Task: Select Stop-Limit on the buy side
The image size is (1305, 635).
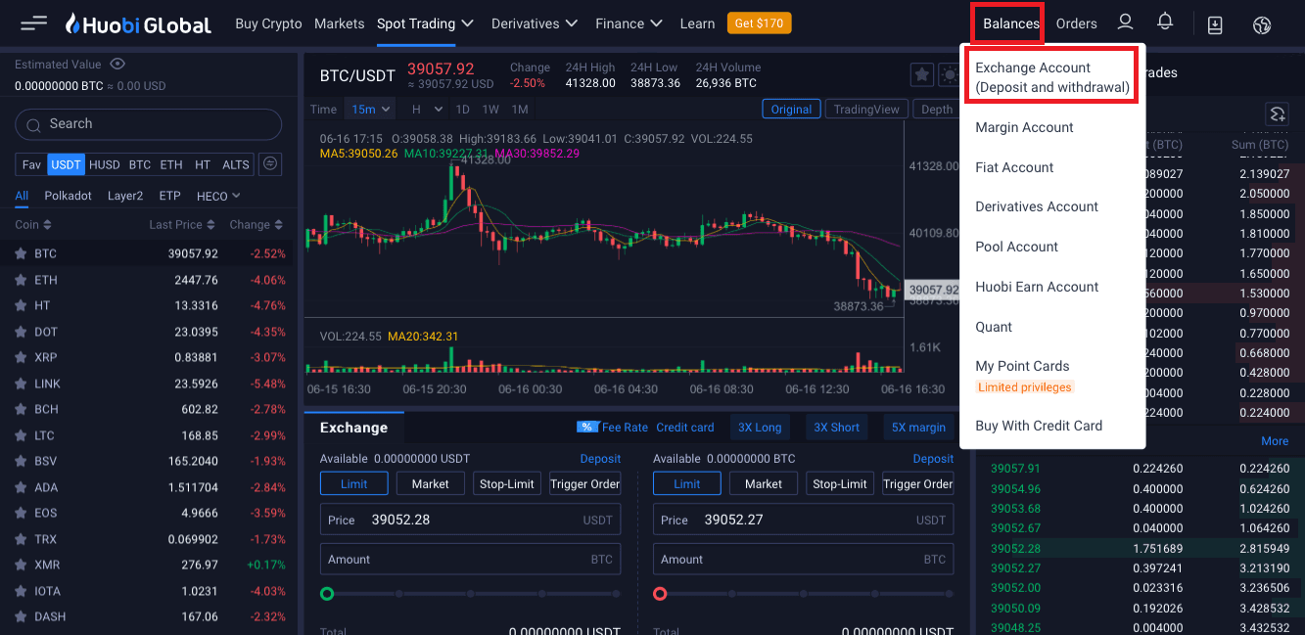Action: click(507, 483)
